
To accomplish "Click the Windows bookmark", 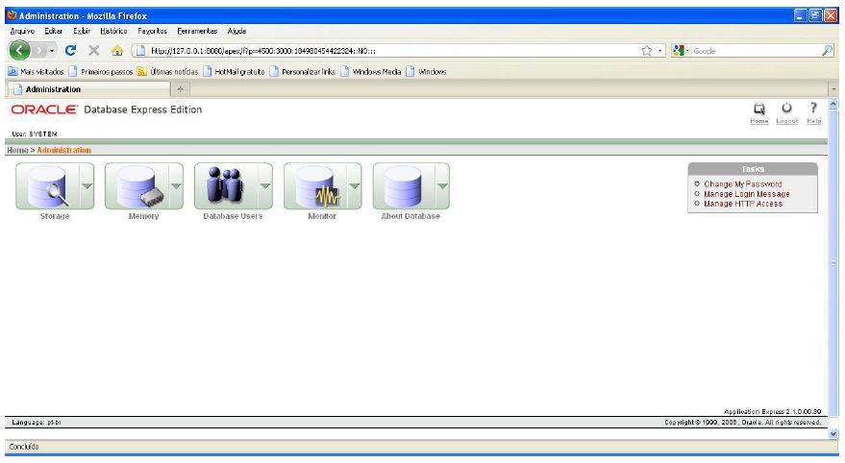I will tap(426, 72).
